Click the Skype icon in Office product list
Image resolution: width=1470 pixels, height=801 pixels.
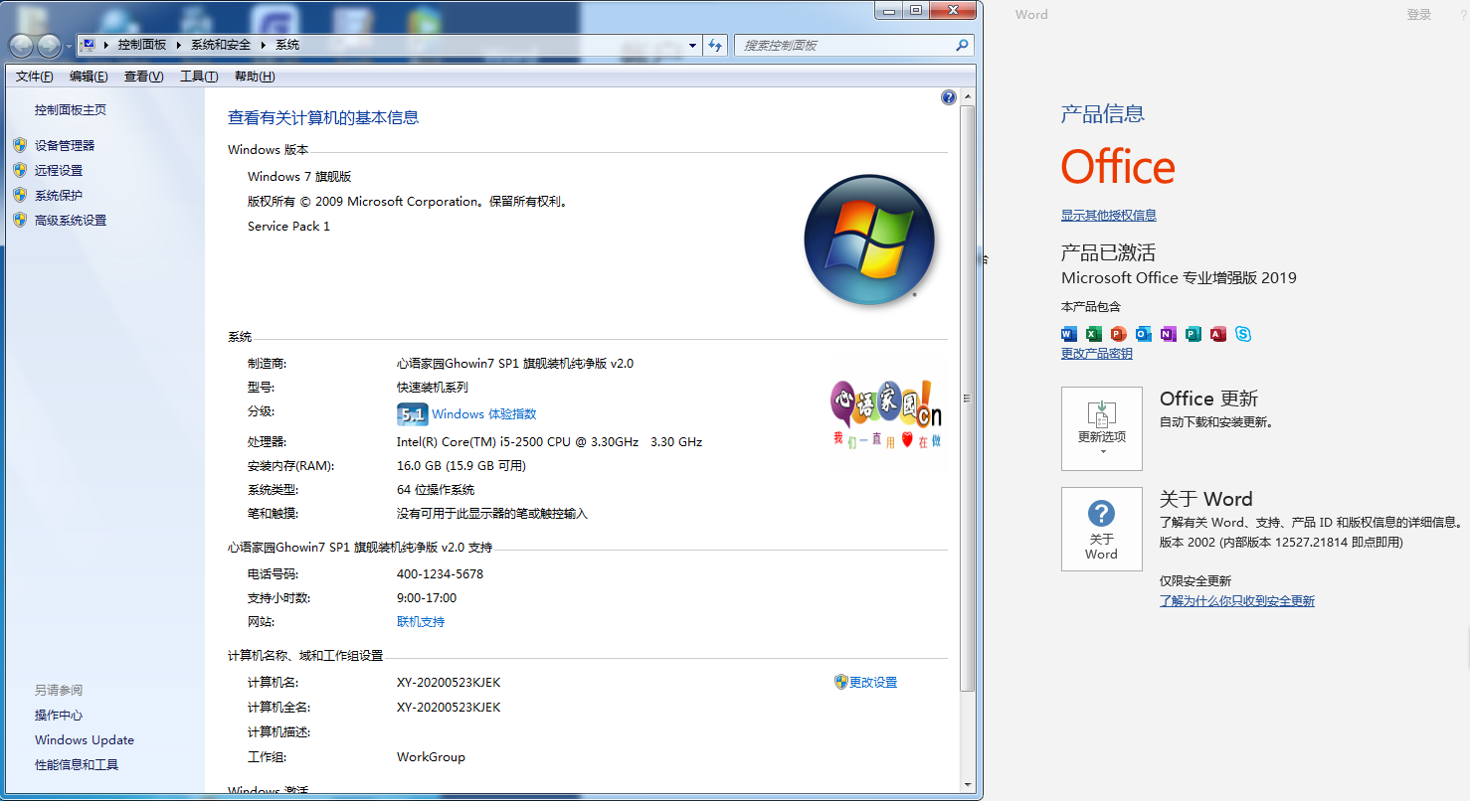[x=1243, y=334]
